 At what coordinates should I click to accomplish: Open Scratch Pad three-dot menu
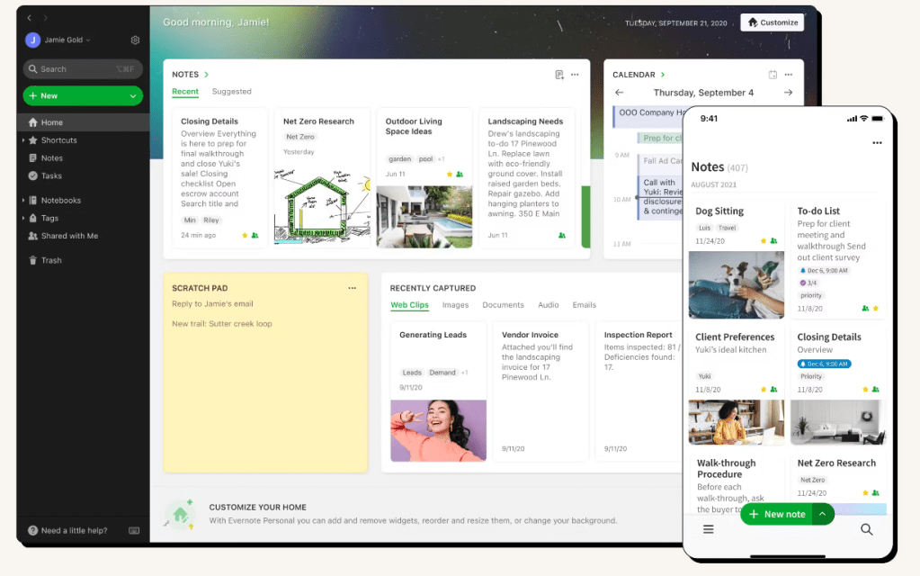coord(352,288)
